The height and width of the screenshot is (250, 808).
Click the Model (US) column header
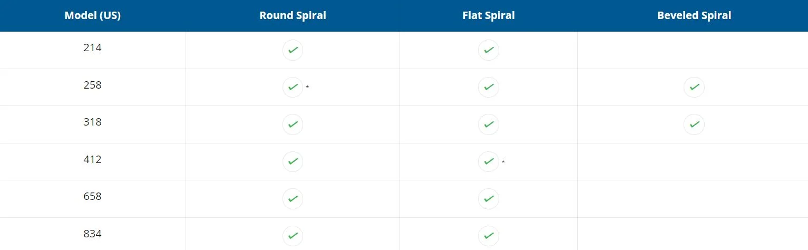[93, 16]
